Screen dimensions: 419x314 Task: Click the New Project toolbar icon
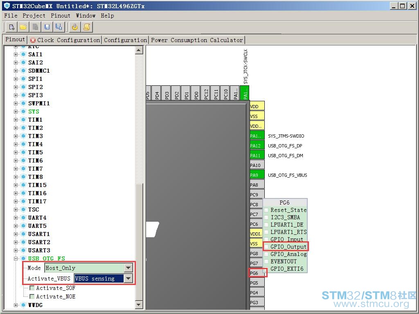(x=11, y=27)
